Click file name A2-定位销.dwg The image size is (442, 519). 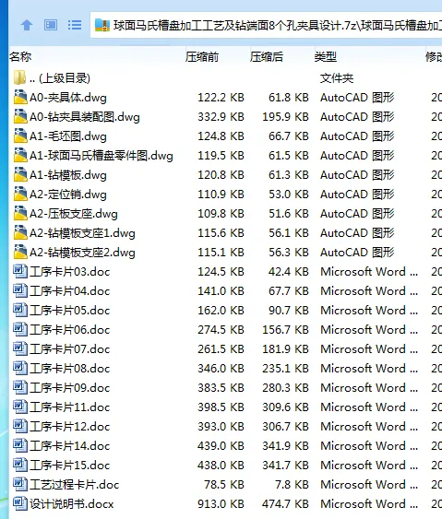[x=68, y=195]
